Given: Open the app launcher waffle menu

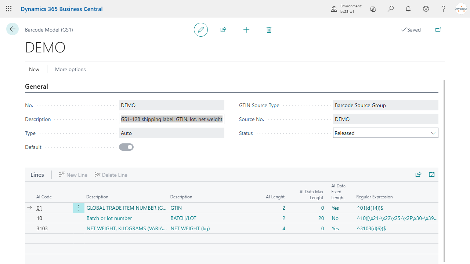Looking at the screenshot, I should point(9,9).
